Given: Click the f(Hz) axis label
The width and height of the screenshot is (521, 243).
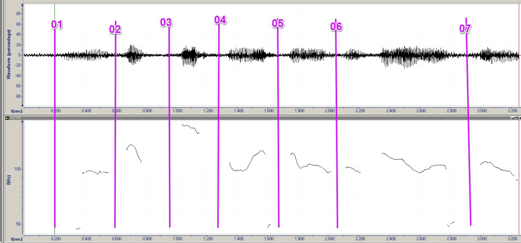Looking at the screenshot, I should [9, 179].
